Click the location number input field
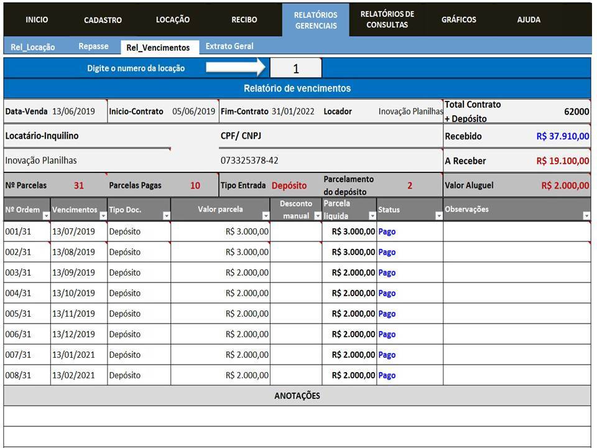Image resolution: width=597 pixels, height=448 pixels. (296, 68)
